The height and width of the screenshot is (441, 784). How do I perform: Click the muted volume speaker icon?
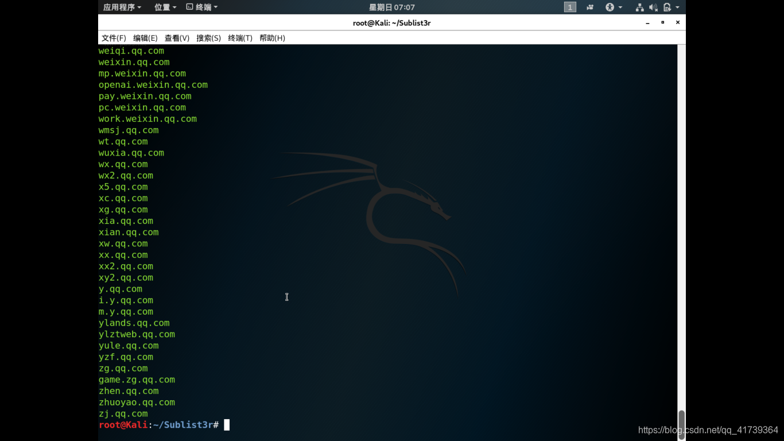(x=653, y=7)
